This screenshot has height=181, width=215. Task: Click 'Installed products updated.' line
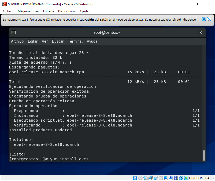pos(42,130)
